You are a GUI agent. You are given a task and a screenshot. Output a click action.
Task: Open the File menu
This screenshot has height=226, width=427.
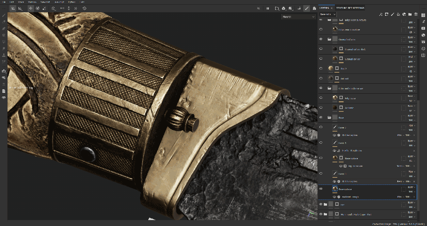4,2
